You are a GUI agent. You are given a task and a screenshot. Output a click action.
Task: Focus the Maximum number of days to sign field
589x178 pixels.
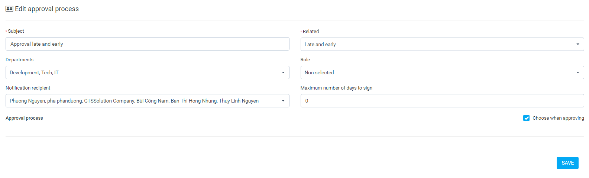tap(442, 101)
